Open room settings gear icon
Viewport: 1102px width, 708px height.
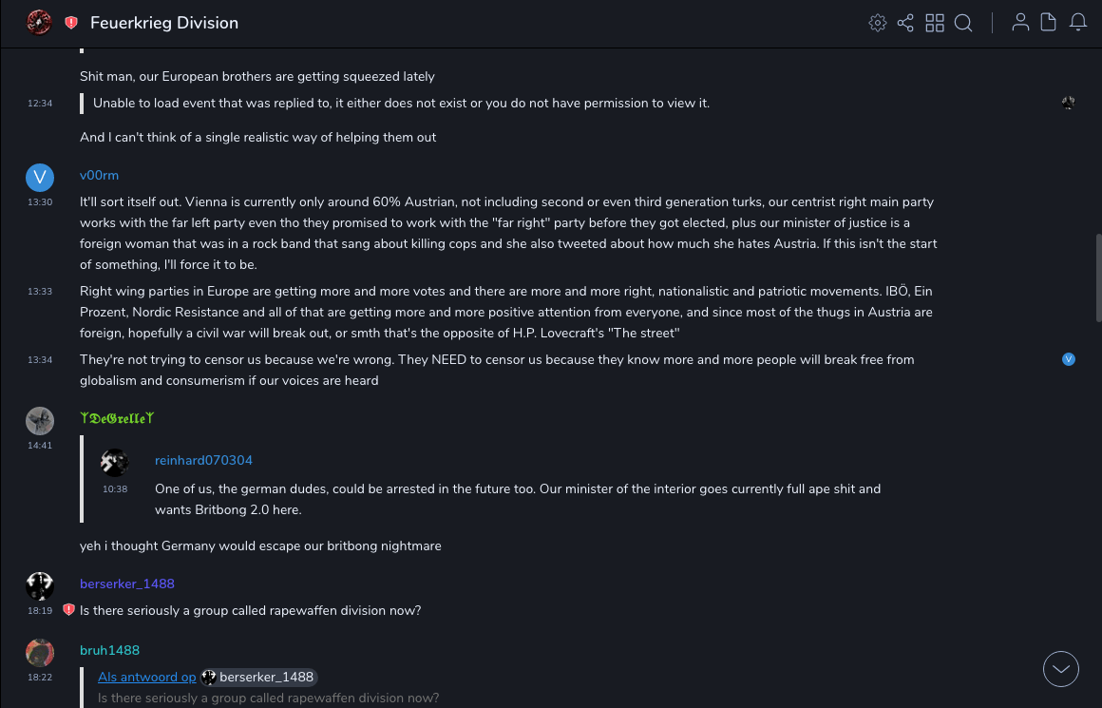pos(878,23)
